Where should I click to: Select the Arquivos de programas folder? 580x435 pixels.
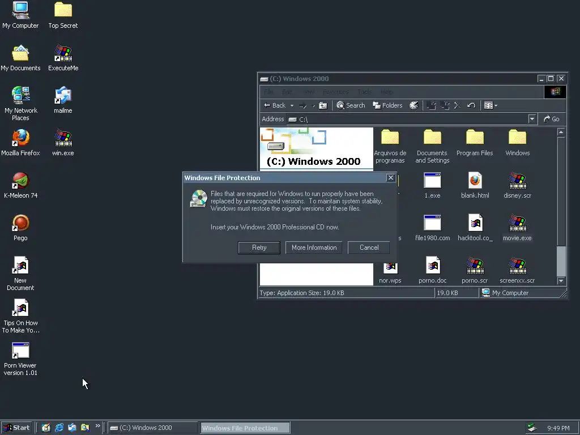coord(390,146)
